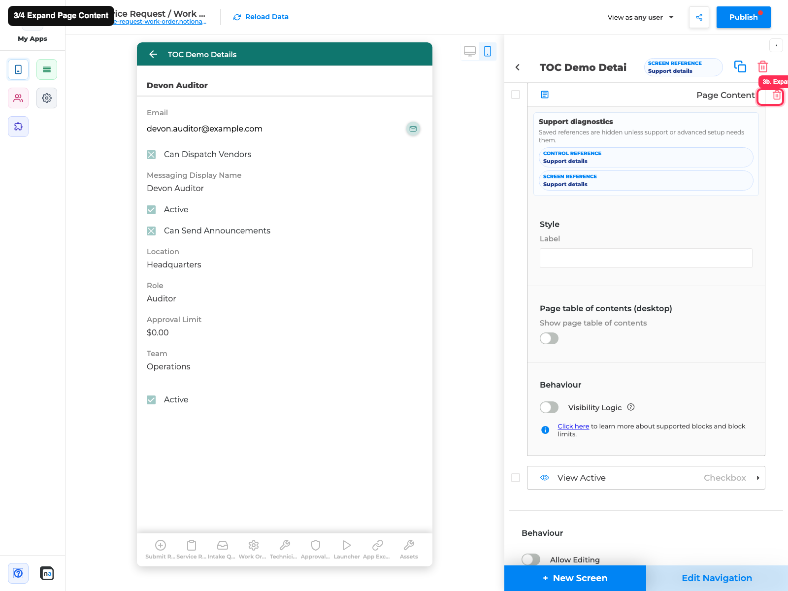The width and height of the screenshot is (788, 591).
Task: Open the help question mark icon
Action: [18, 573]
